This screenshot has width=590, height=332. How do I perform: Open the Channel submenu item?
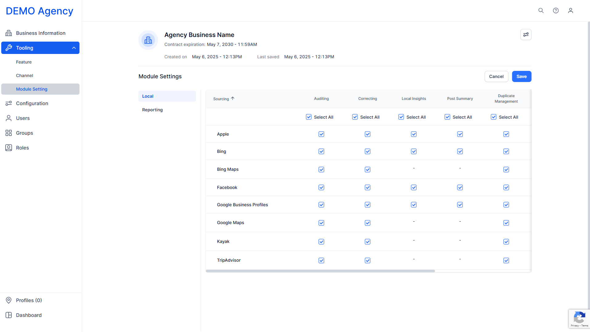tap(24, 76)
